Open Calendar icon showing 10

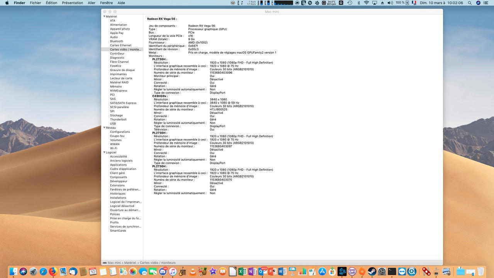pos(93,271)
